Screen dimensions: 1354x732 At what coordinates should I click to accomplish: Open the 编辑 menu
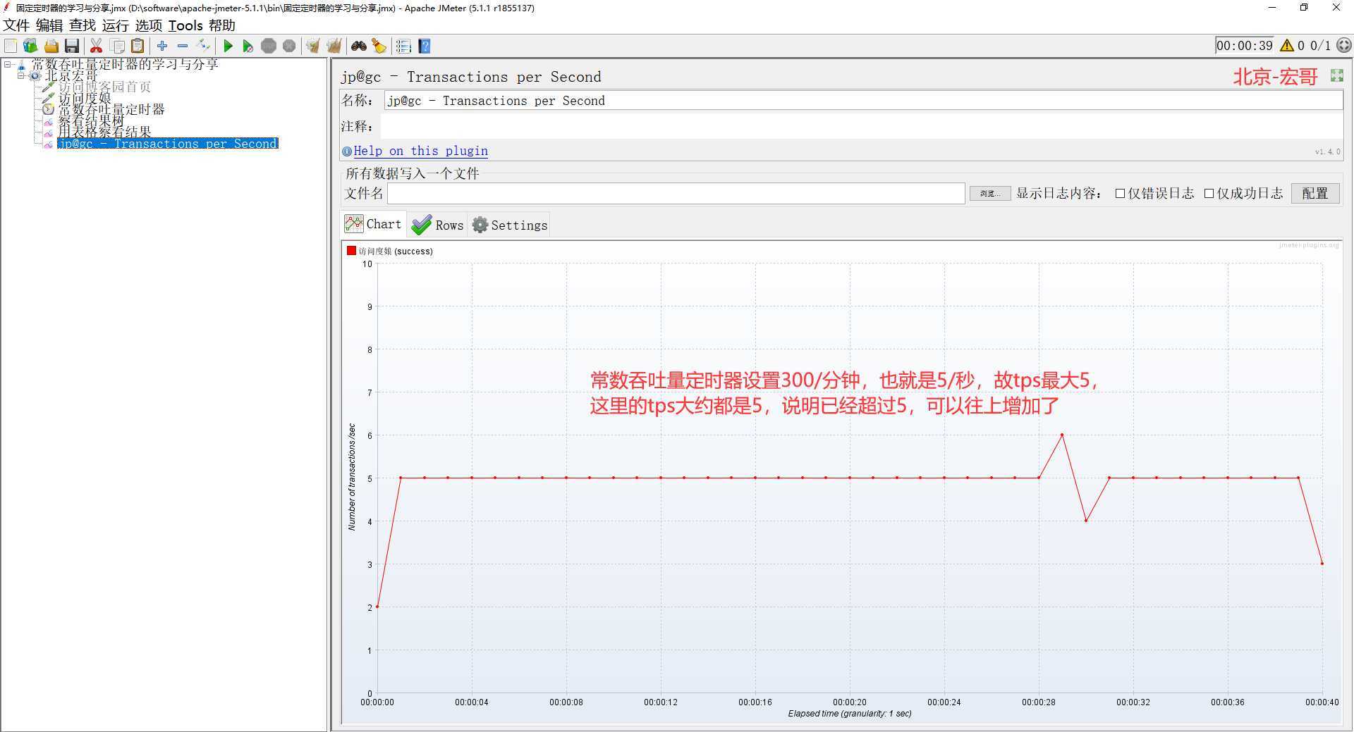click(x=49, y=25)
